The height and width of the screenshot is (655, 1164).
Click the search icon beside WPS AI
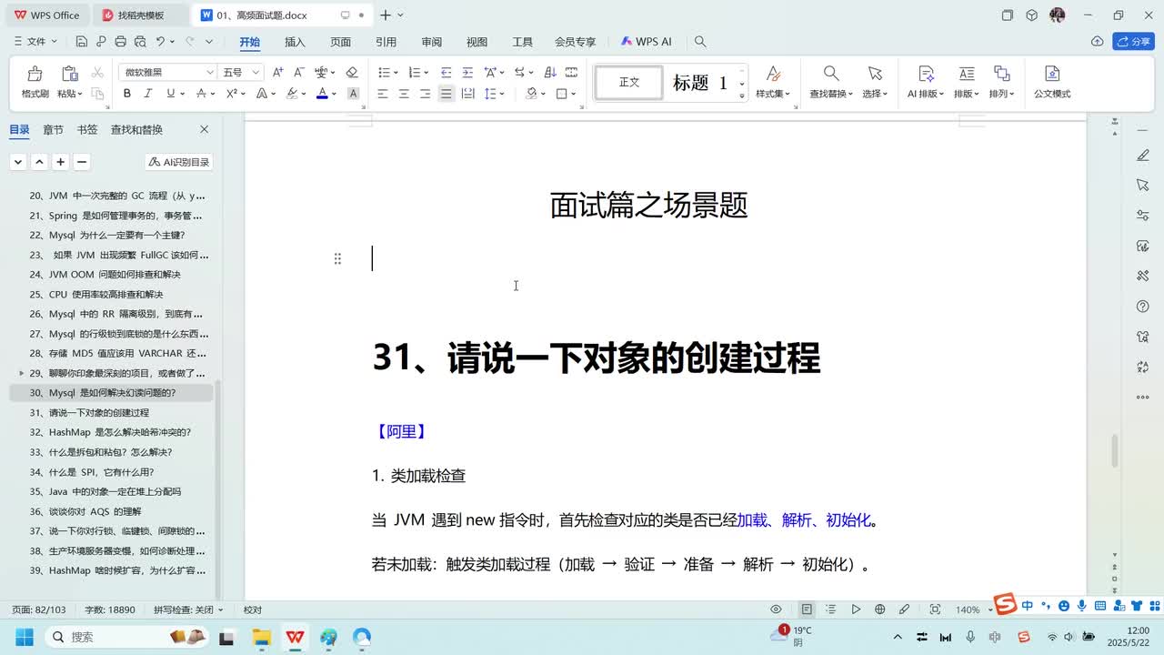click(x=700, y=41)
